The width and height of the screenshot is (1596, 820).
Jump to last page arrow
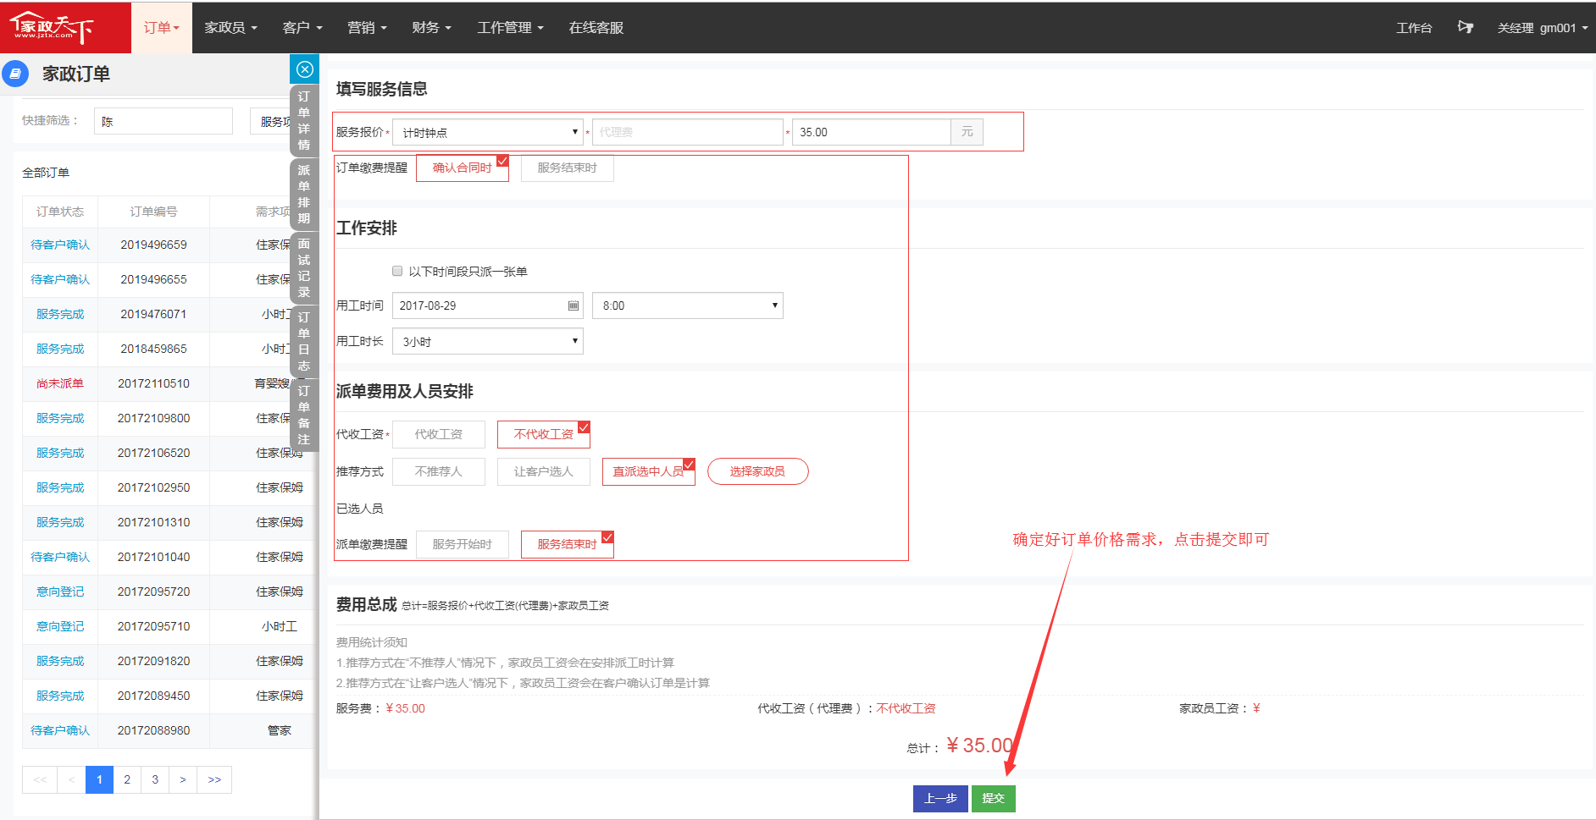(214, 779)
